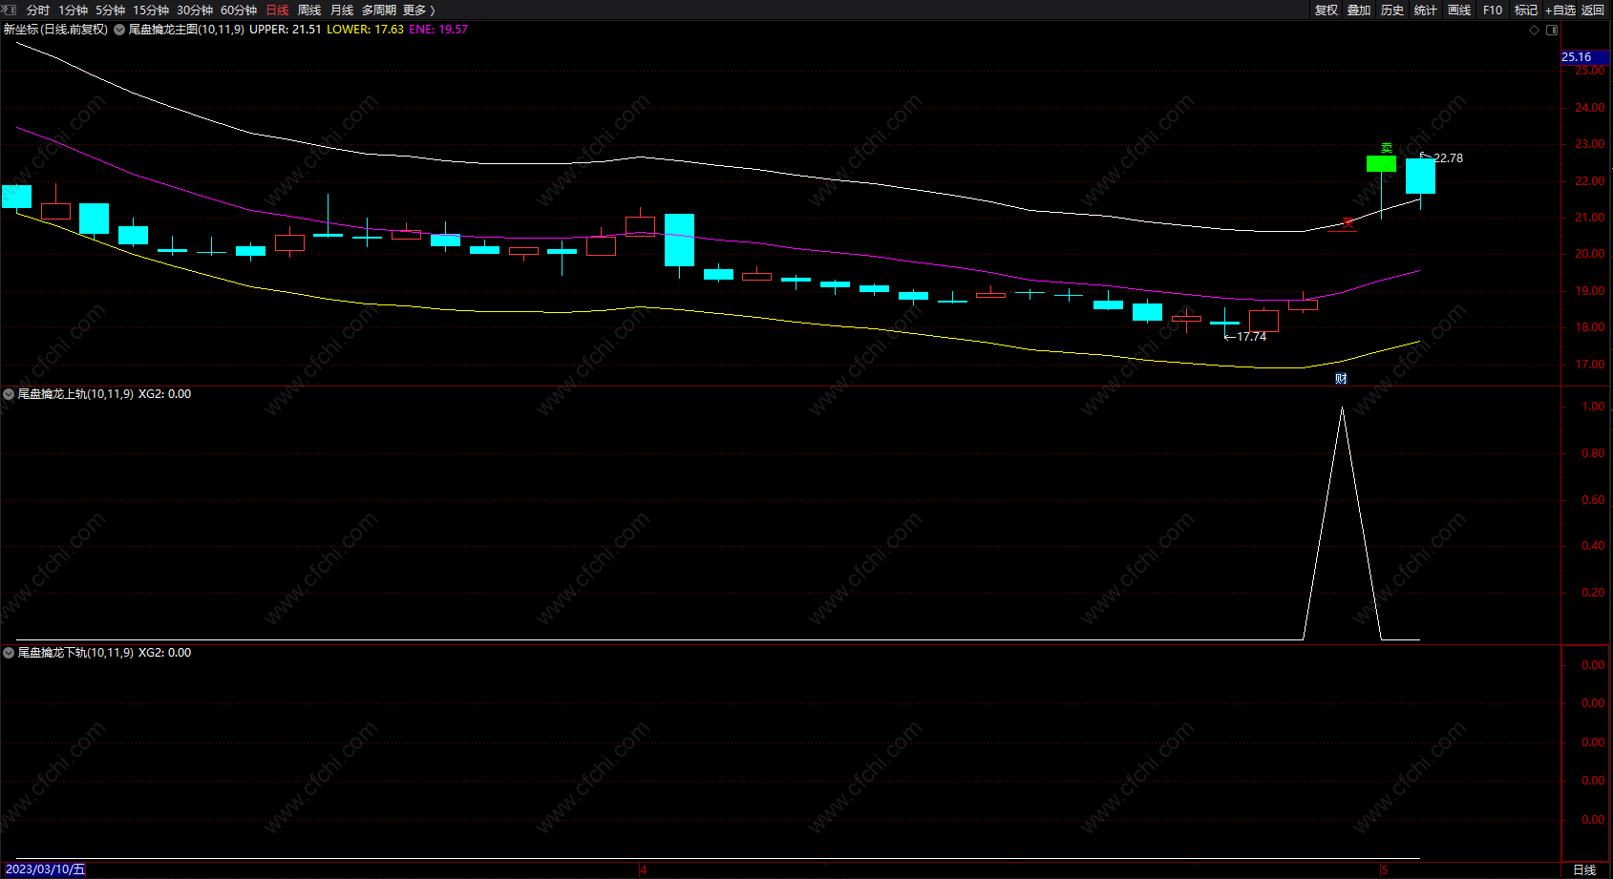Viewport: 1613px width, 879px height.
Task: Click the 返回 back button
Action: 1593,10
